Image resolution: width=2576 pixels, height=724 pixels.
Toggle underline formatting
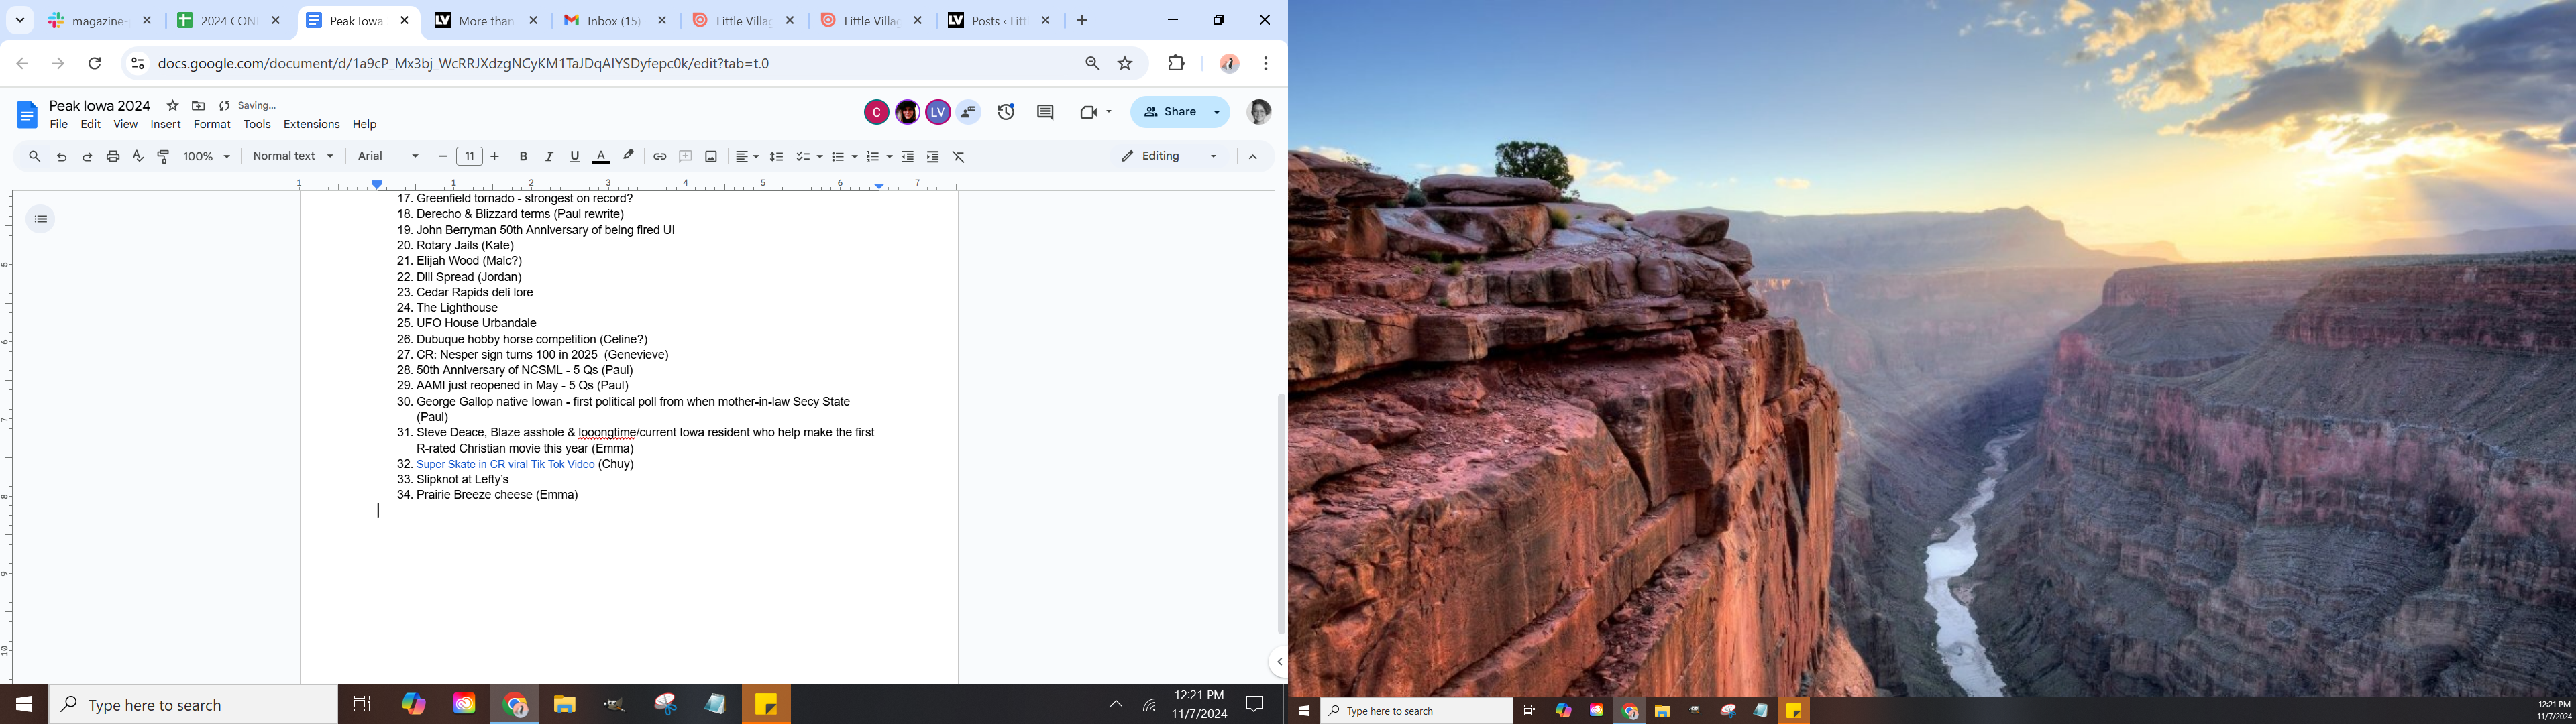click(574, 156)
